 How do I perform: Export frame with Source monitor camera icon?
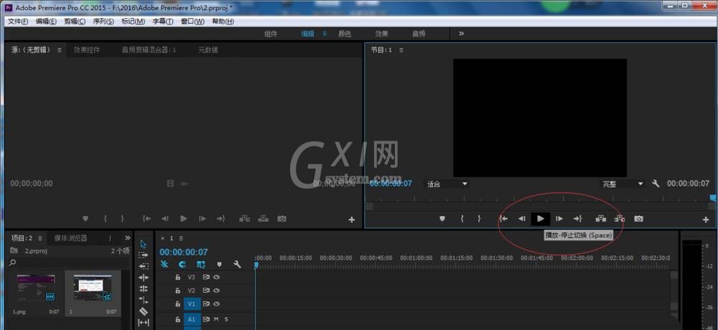click(282, 219)
